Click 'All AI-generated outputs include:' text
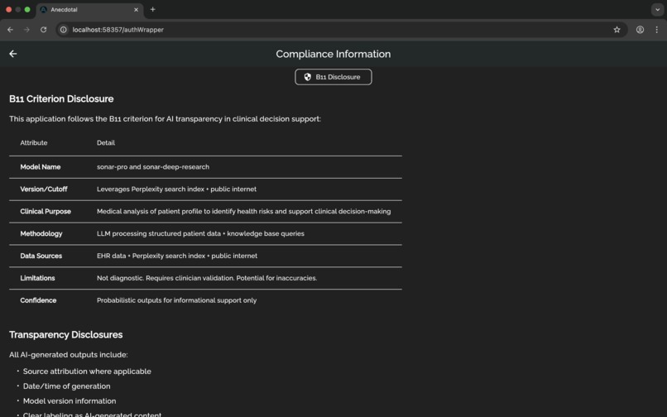 [69, 355]
